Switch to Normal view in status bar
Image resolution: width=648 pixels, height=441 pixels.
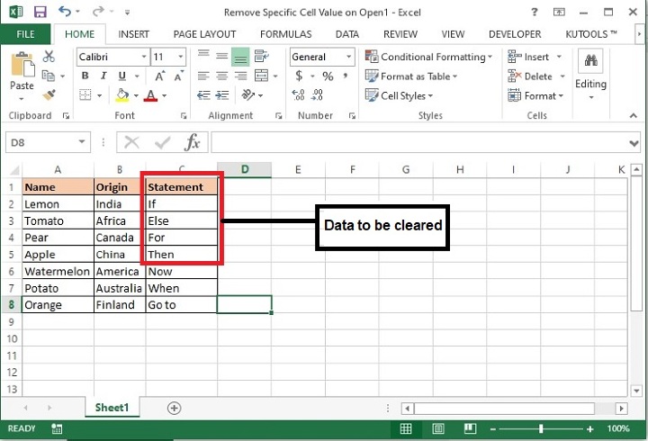(x=406, y=429)
